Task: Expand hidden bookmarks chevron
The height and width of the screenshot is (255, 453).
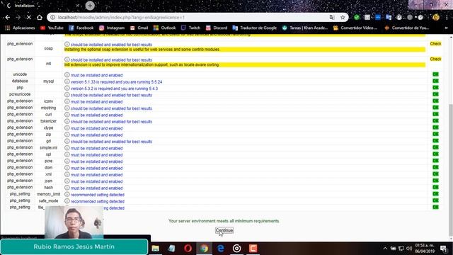Action: (x=446, y=28)
